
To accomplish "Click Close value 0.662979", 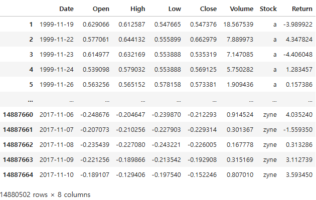I will pyautogui.click(x=203, y=40).
